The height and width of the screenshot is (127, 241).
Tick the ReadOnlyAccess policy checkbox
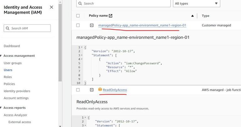[78, 90]
